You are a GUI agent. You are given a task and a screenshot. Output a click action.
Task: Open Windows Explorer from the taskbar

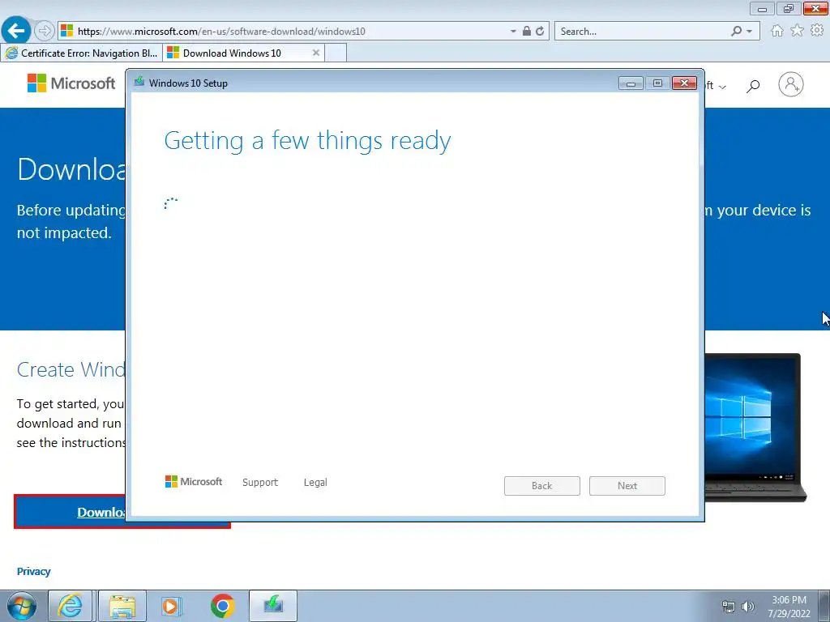pyautogui.click(x=122, y=606)
